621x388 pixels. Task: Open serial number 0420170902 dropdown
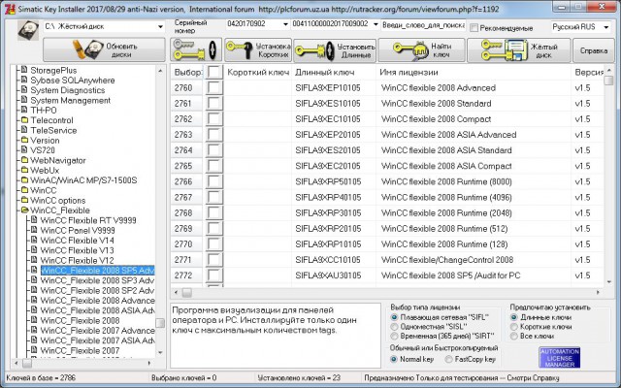pyautogui.click(x=285, y=24)
